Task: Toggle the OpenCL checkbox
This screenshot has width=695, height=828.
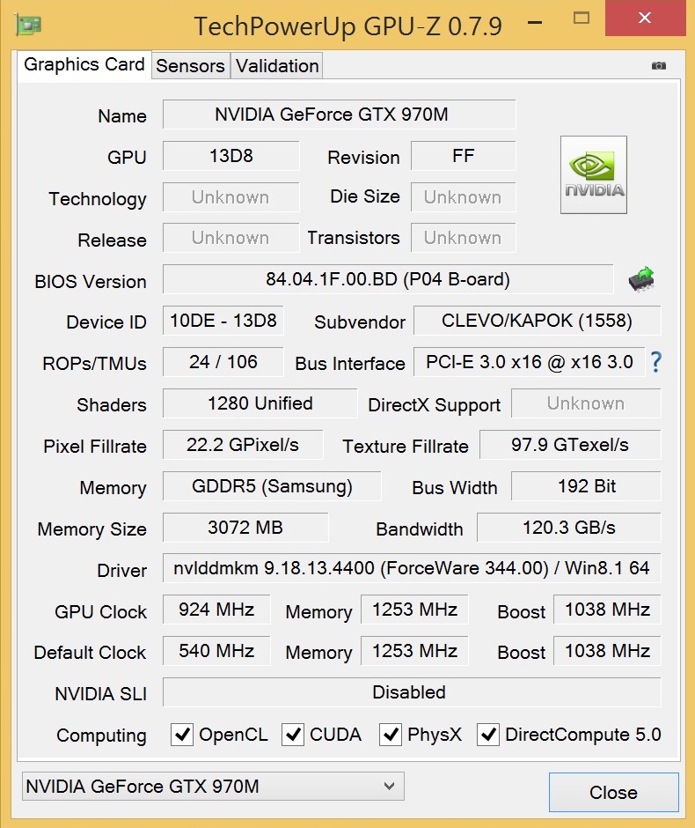Action: [x=182, y=735]
